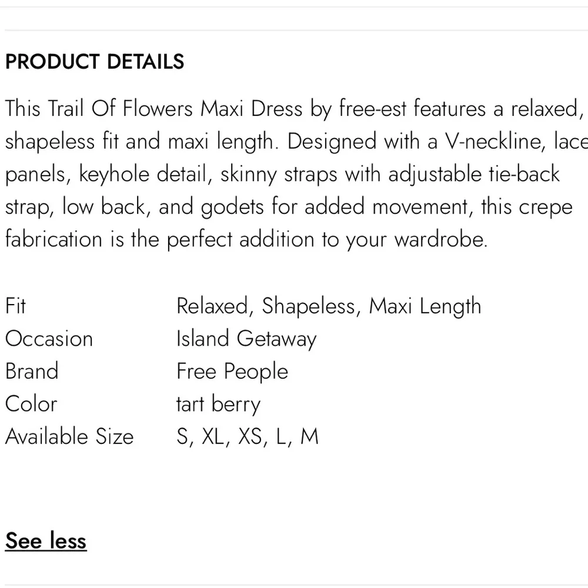Select size L from available sizes
588x588 pixels.
coord(282,436)
